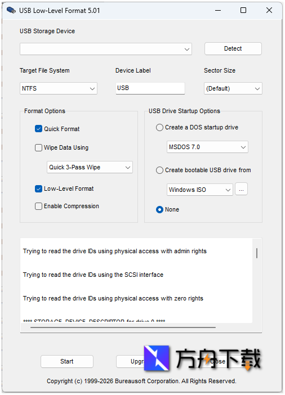Open the USB Storage Device dropdown
The width and height of the screenshot is (285, 395).
point(106,49)
